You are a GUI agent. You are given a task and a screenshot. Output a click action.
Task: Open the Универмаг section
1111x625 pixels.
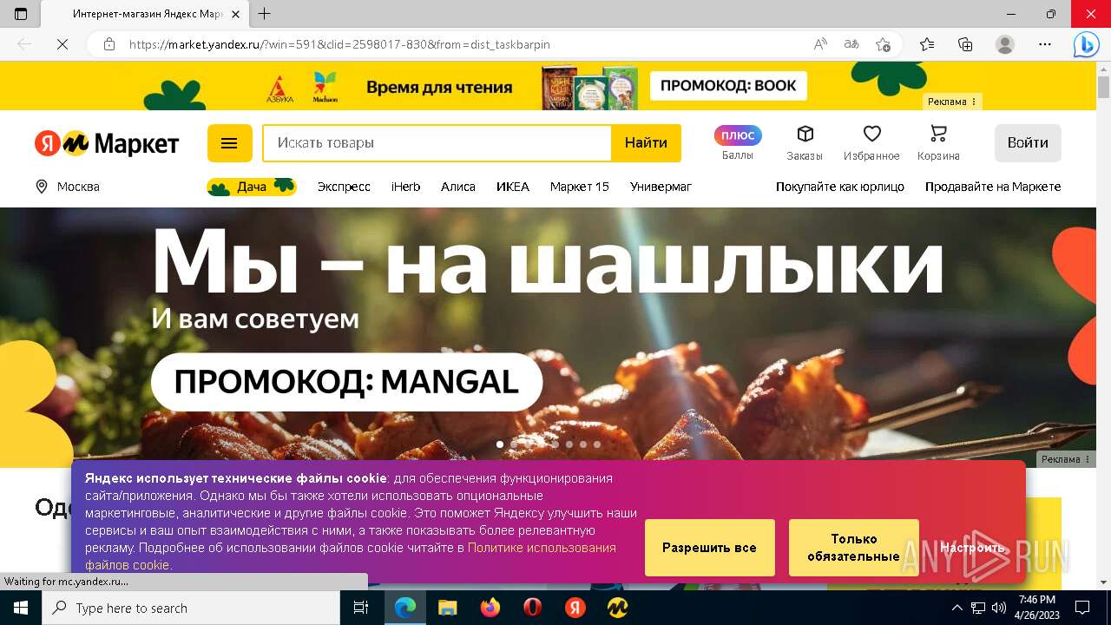click(x=661, y=187)
